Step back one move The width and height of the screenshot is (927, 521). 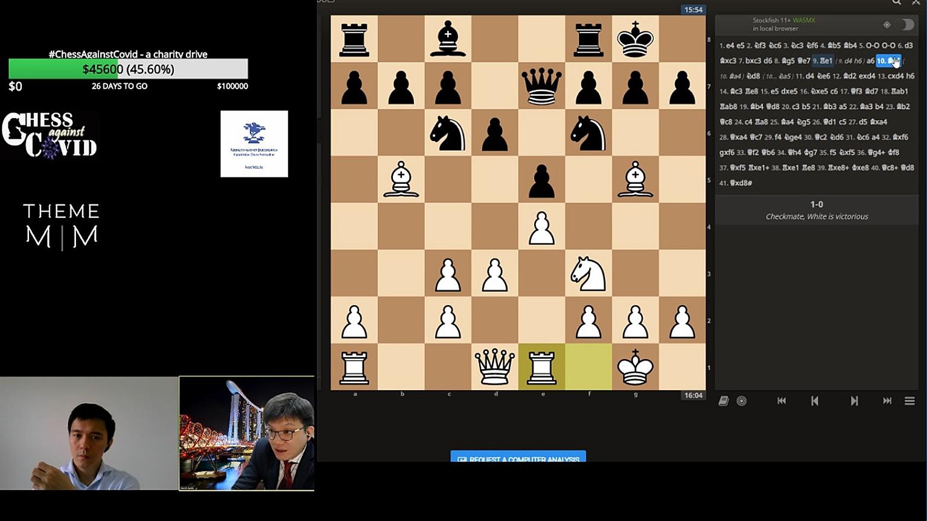tap(815, 401)
